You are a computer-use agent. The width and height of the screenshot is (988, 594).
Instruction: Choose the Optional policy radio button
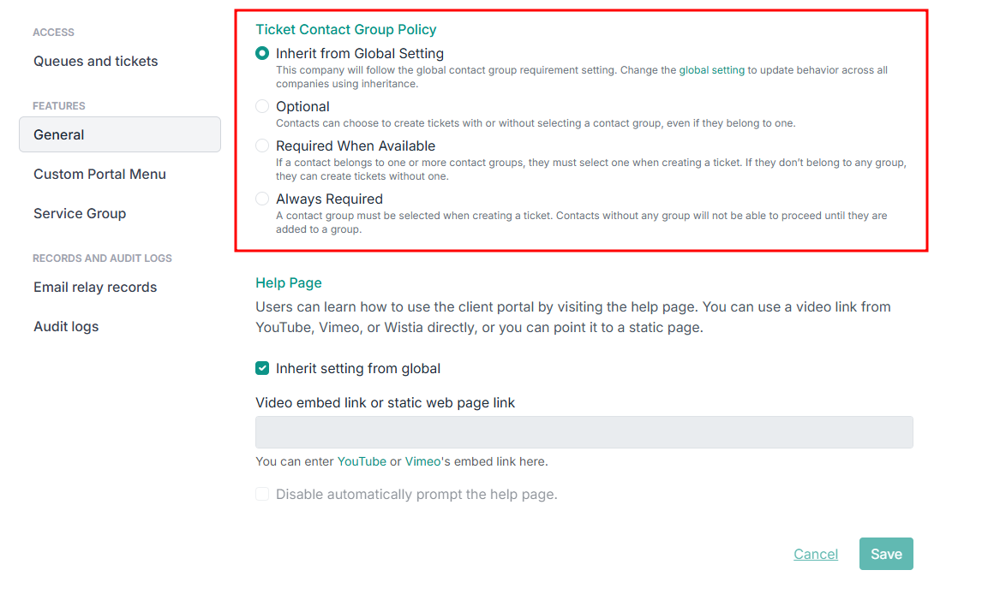[262, 106]
